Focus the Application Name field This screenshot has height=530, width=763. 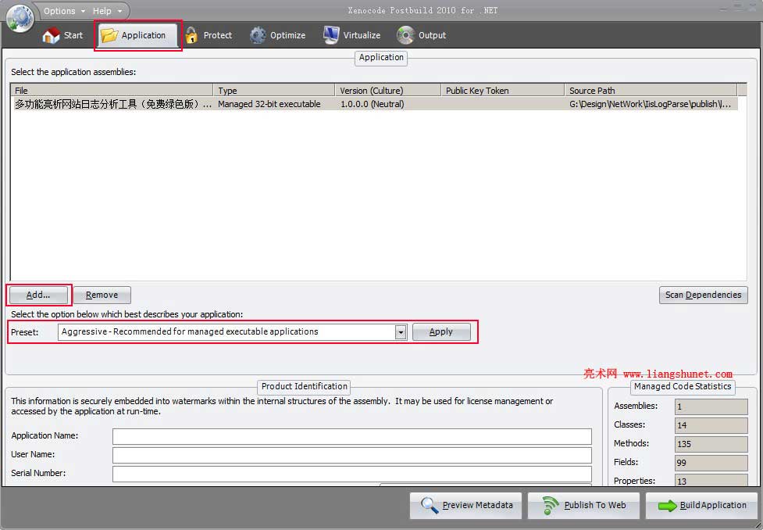(x=351, y=436)
